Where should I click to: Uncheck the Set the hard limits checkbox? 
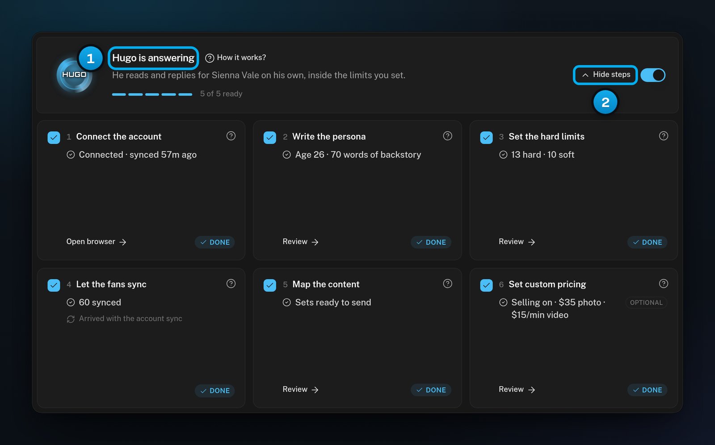486,138
